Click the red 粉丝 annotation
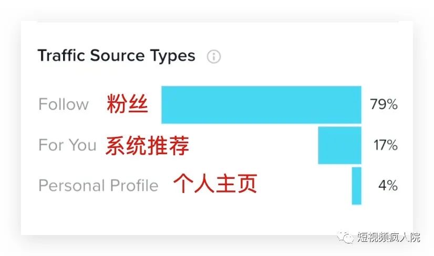434x256 pixels. [127, 104]
